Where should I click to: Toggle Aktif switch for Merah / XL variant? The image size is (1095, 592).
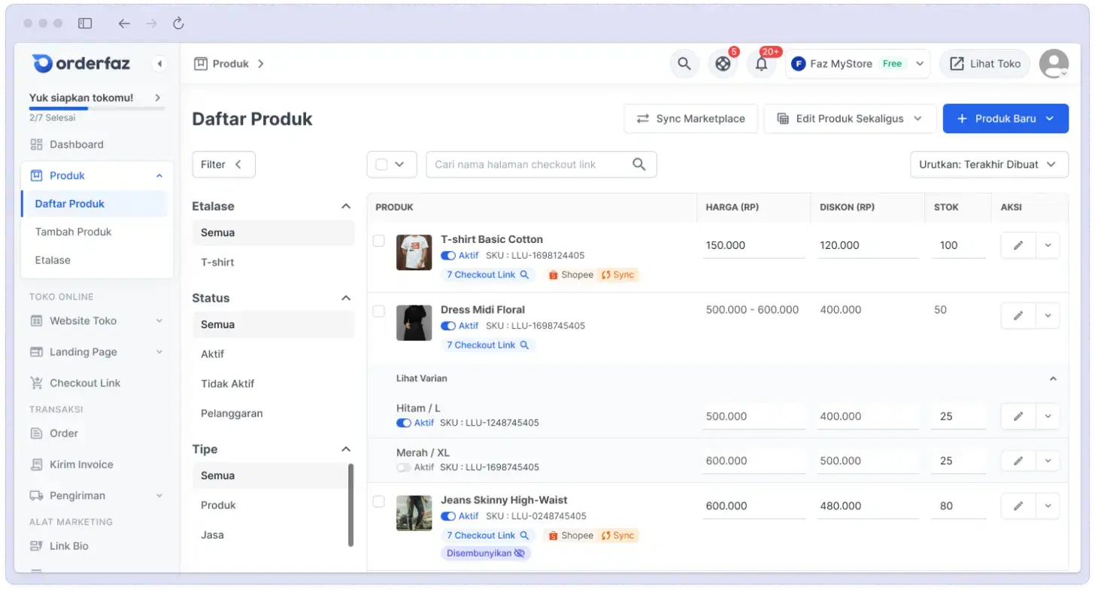[x=404, y=467]
